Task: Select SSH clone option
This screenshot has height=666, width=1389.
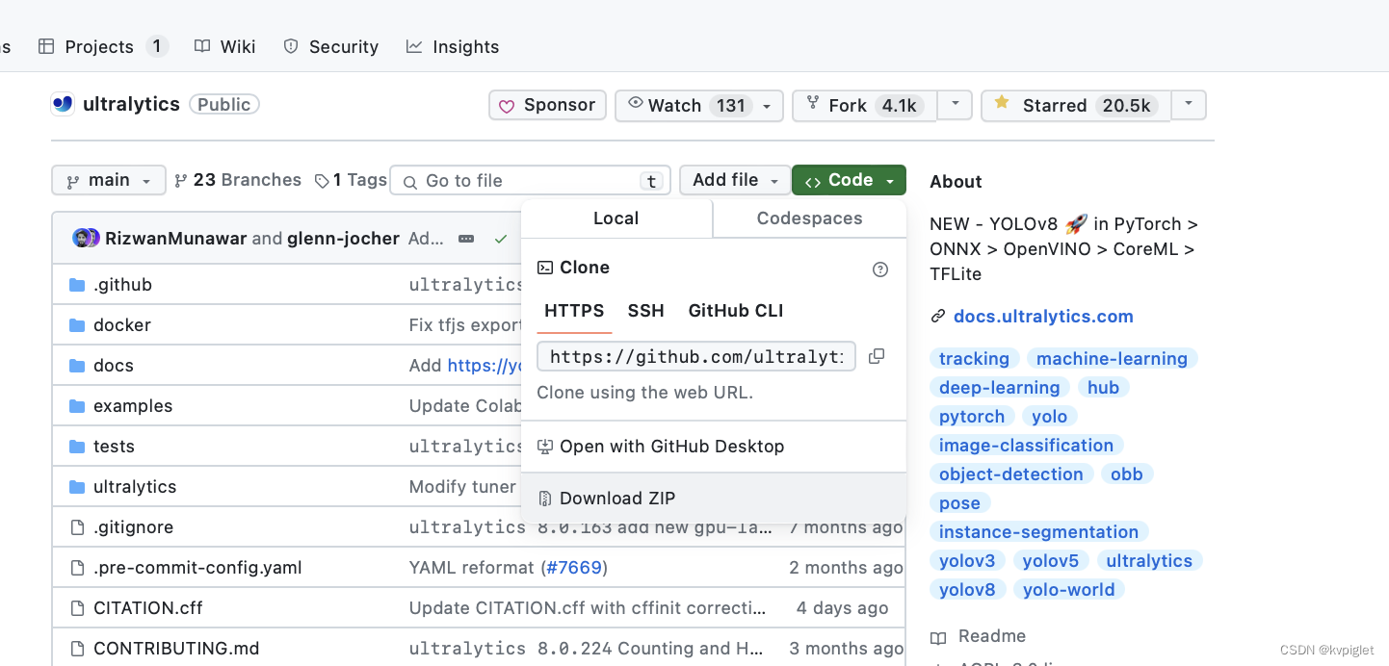Action: (x=646, y=311)
